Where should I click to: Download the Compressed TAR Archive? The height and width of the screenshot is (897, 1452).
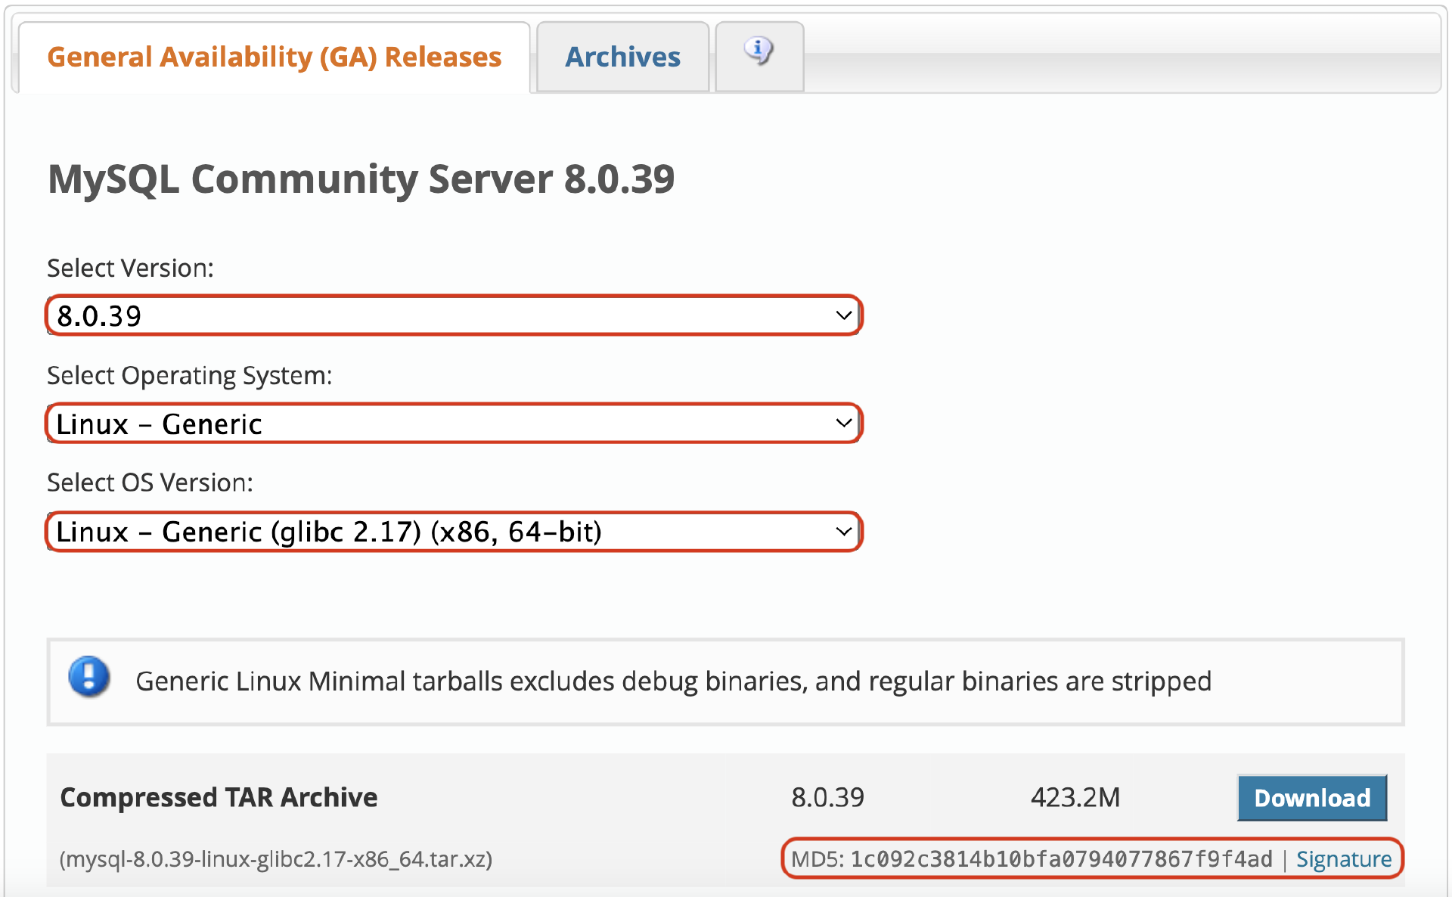pos(1311,798)
